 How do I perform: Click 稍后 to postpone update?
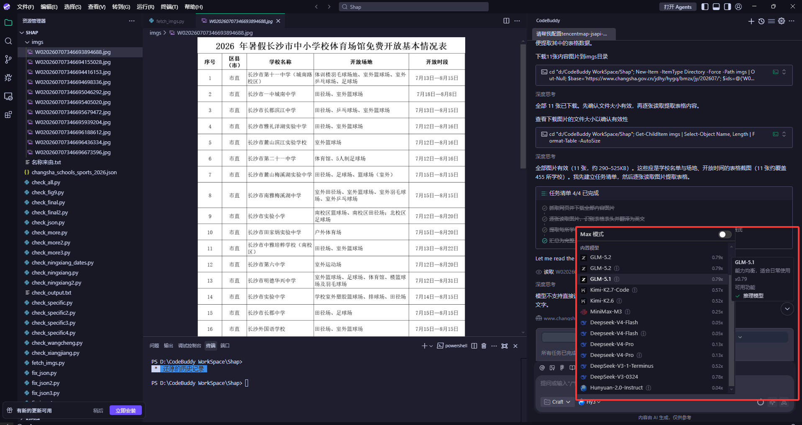pyautogui.click(x=98, y=410)
